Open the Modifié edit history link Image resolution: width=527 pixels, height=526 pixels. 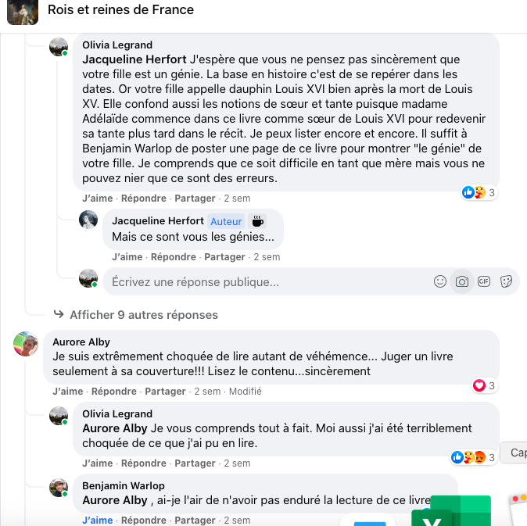point(245,392)
